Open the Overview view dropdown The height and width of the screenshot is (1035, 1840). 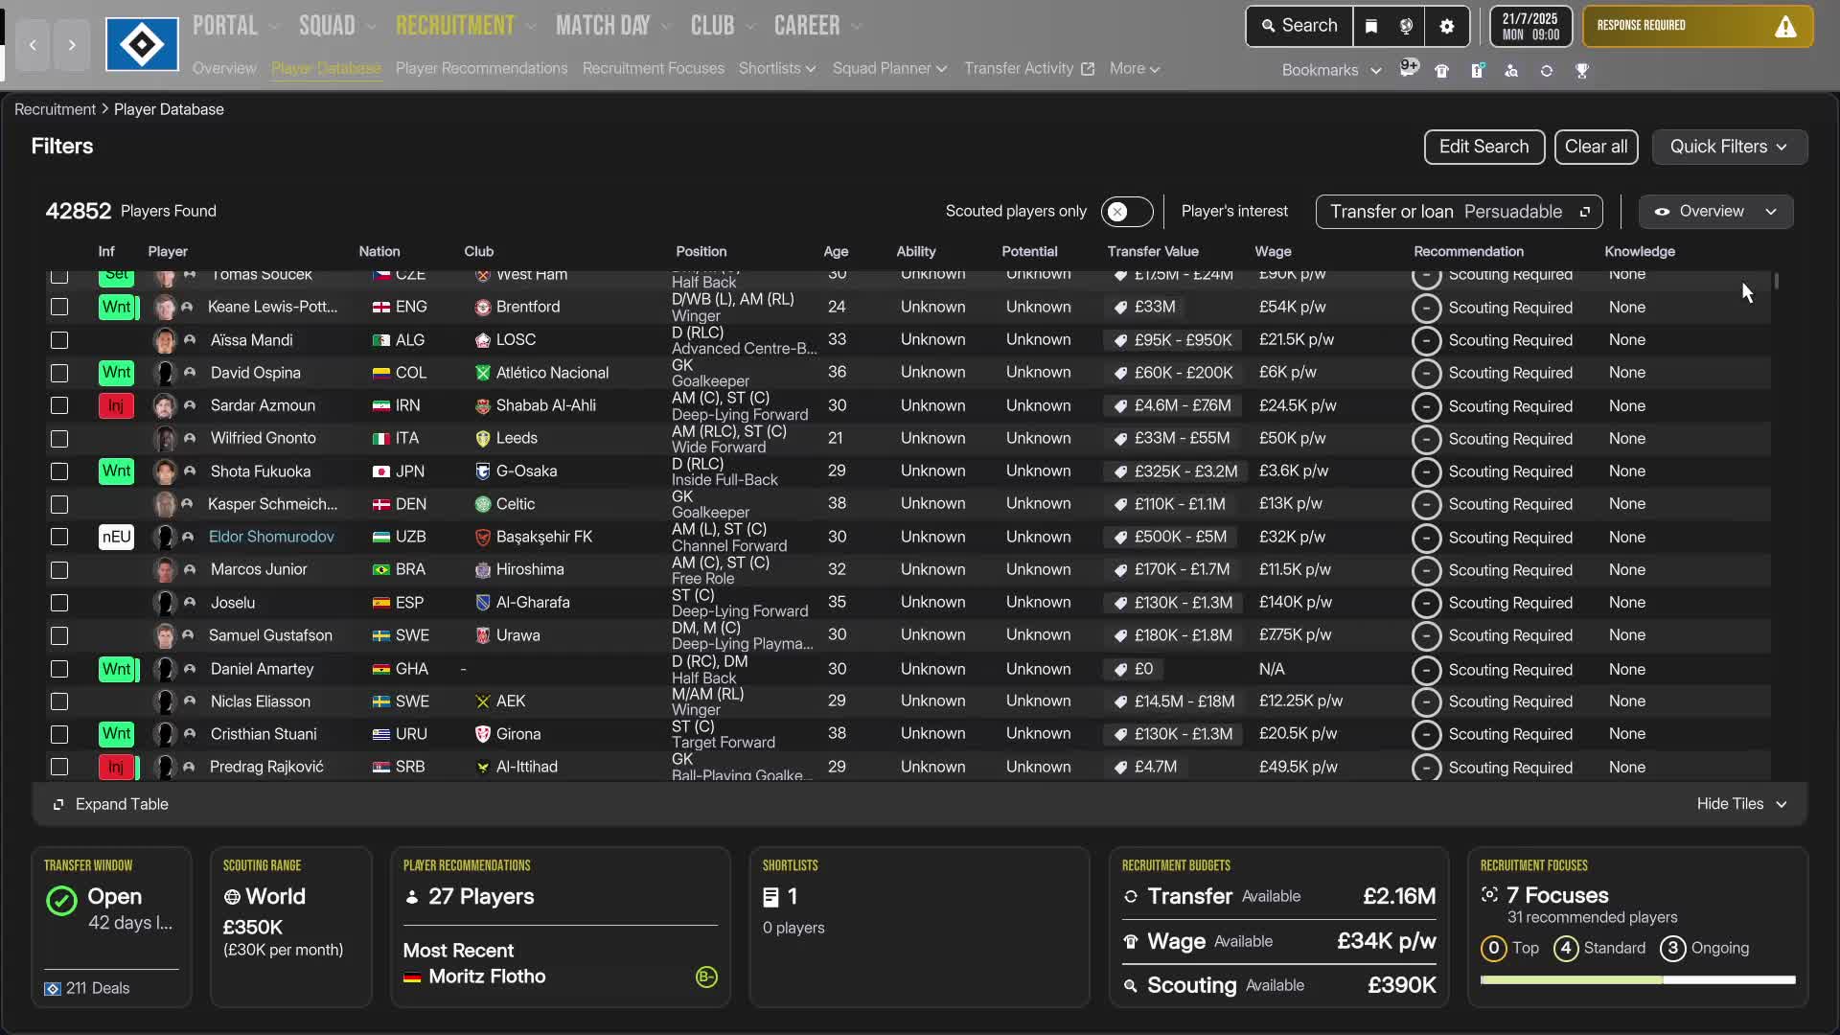click(1715, 212)
